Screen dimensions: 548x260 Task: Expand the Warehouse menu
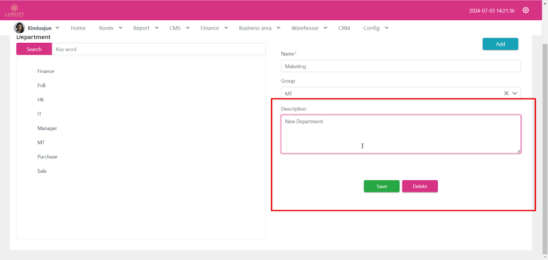[309, 28]
